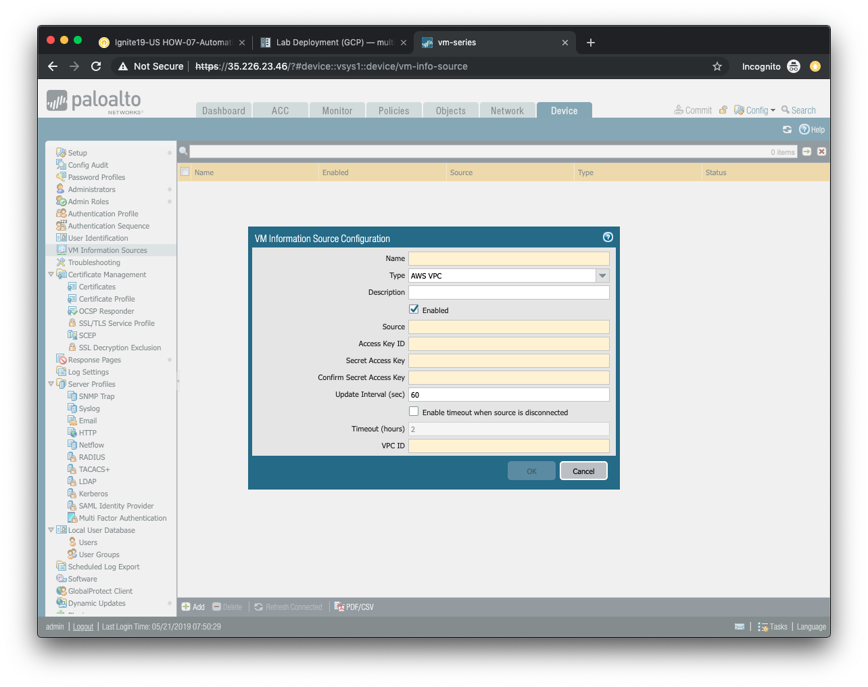Switch to the ACC tab
868x687 pixels.
click(281, 110)
